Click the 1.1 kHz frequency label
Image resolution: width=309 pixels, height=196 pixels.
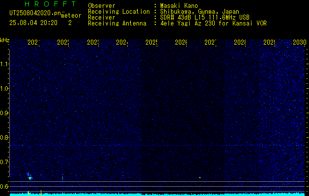tap(4, 64)
